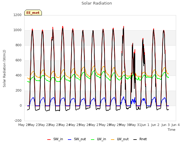
Task: Click the EE_met annotation label
Action: (x=33, y=13)
